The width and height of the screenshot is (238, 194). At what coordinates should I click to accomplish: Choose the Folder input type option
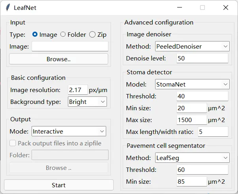(63, 34)
